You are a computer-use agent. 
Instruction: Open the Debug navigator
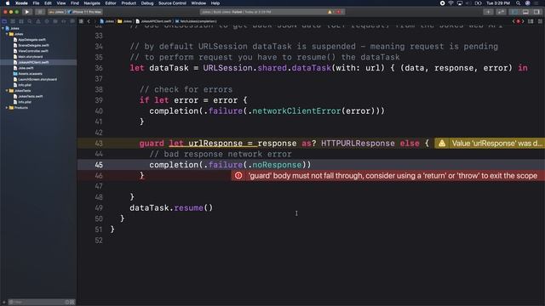[55, 21]
